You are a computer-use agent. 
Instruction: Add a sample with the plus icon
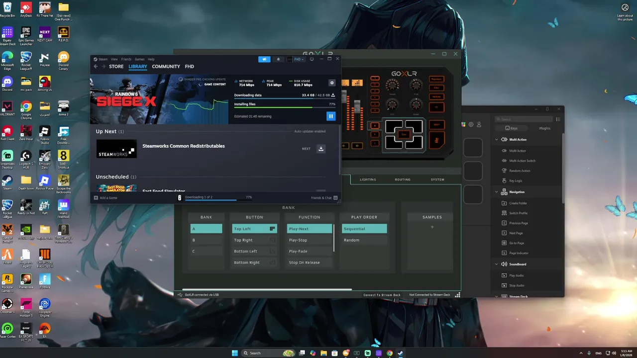[432, 227]
